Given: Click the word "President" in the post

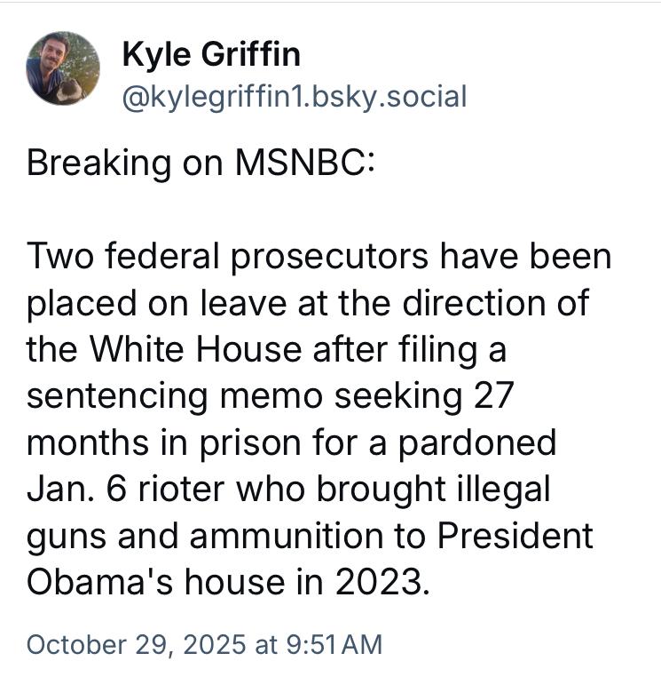Looking at the screenshot, I should tap(515, 534).
